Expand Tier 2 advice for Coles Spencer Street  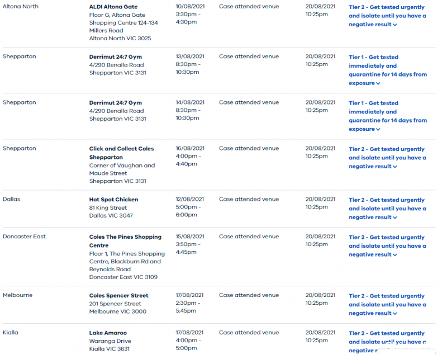tap(387, 304)
